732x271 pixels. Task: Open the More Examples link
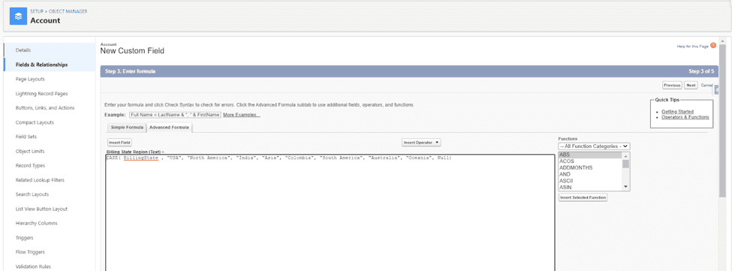tap(241, 115)
